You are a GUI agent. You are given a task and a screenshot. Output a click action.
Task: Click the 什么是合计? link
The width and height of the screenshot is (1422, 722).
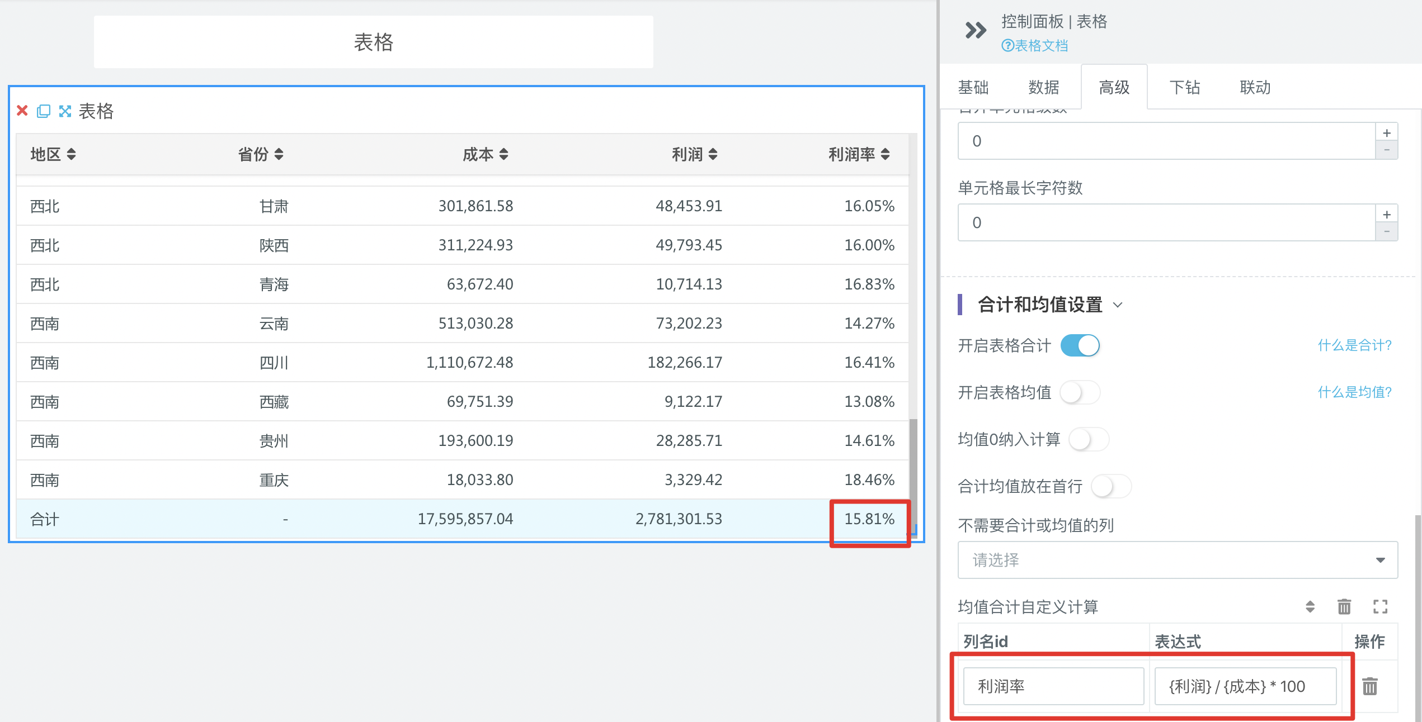(1354, 345)
